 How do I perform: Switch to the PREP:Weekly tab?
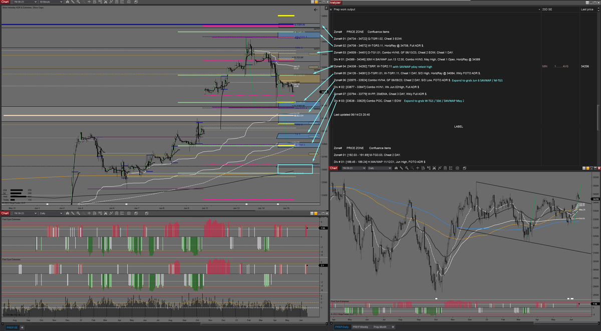(x=361, y=327)
